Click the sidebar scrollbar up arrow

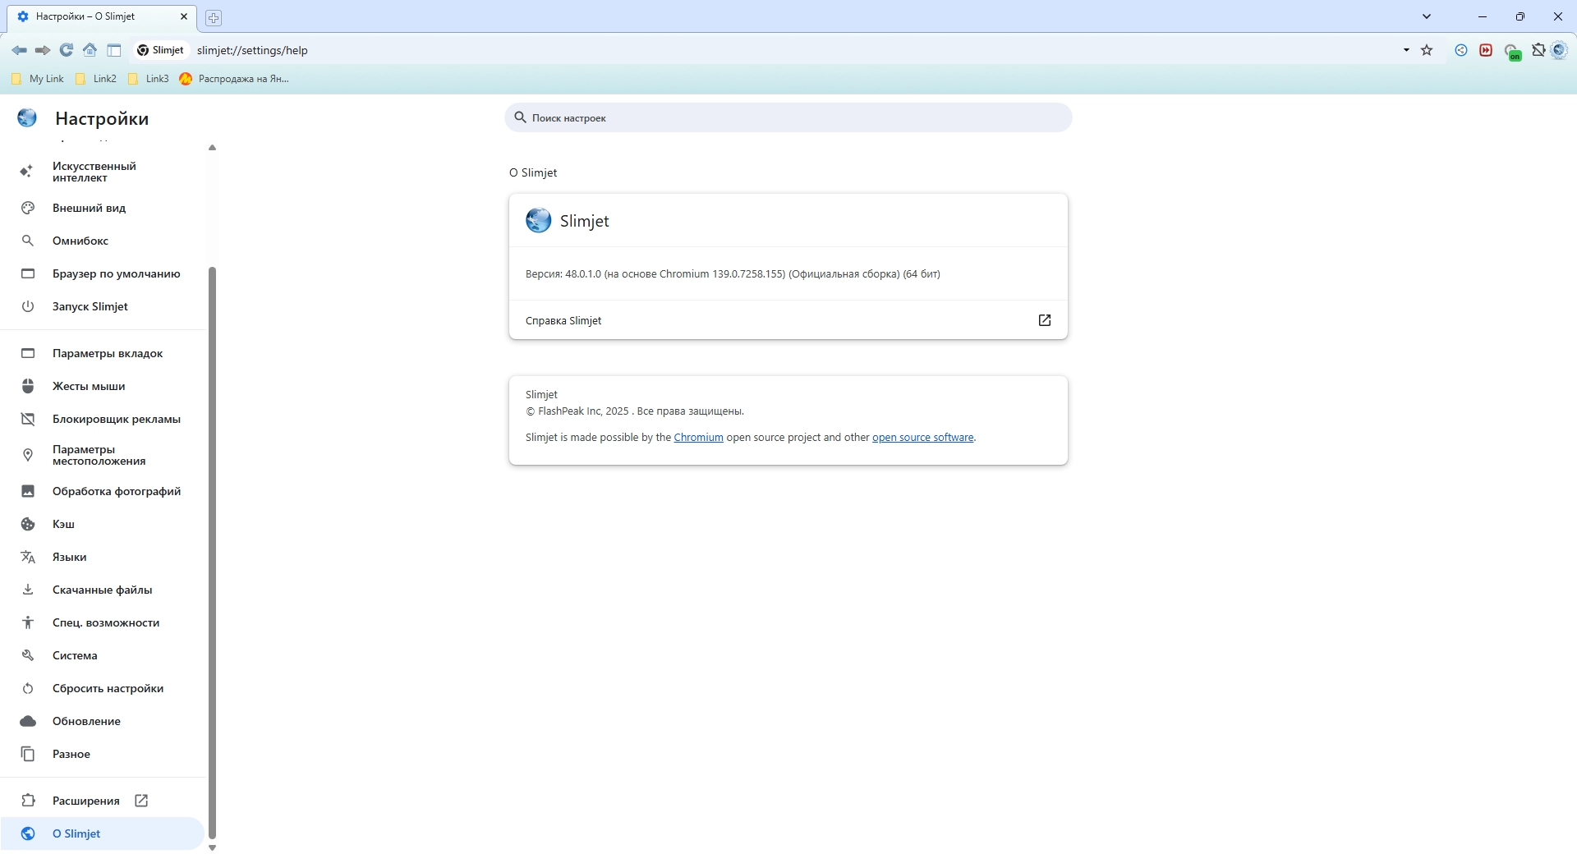coord(212,148)
